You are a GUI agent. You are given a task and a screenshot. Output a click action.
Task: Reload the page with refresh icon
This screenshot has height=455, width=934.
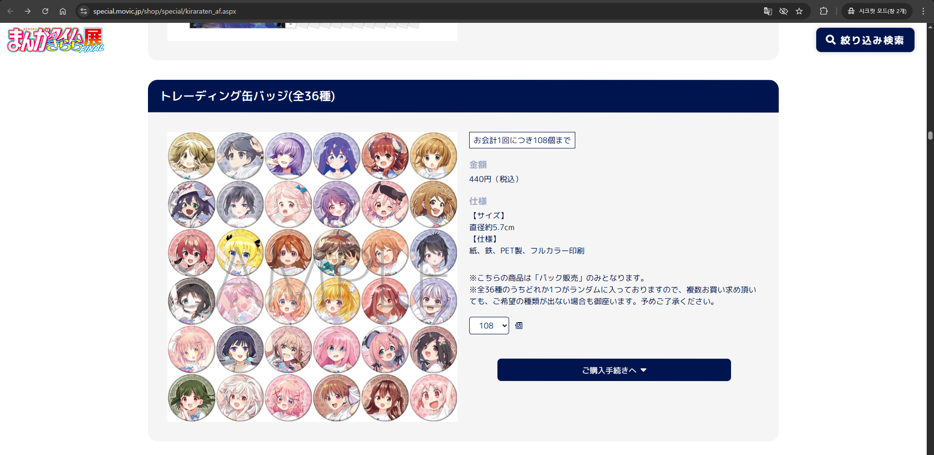tap(45, 11)
